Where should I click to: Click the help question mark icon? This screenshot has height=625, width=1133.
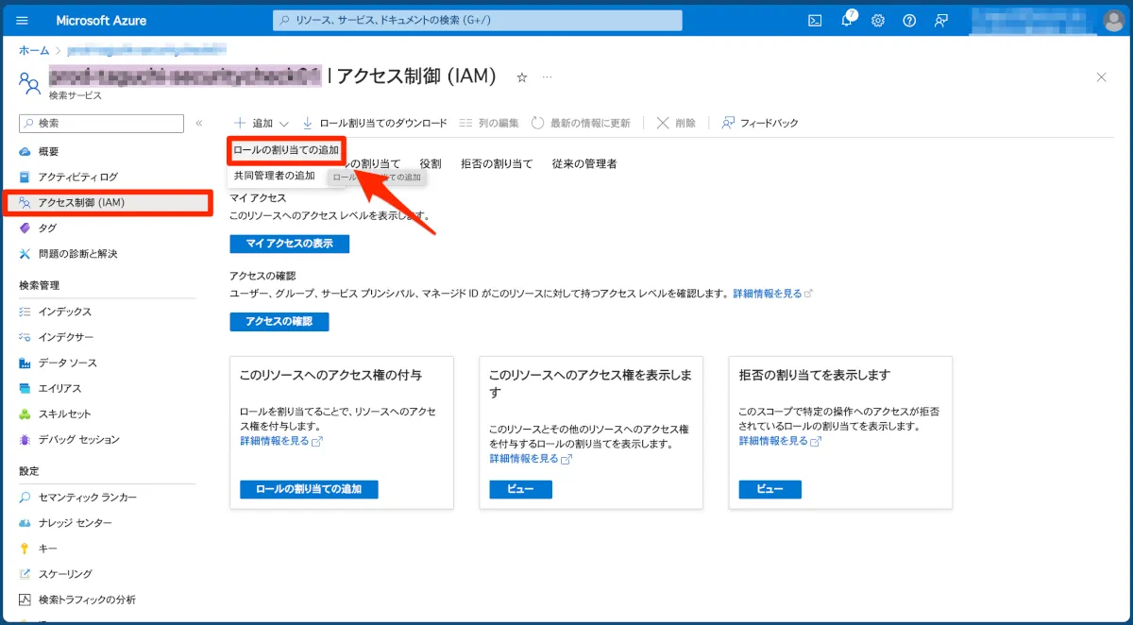tap(909, 20)
